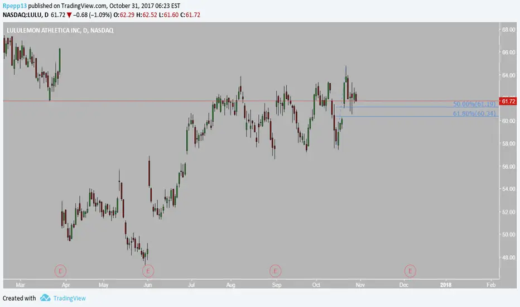Click the 50.00%(61.19) Fibonacci level label
The width and height of the screenshot is (520, 307).
tap(474, 104)
